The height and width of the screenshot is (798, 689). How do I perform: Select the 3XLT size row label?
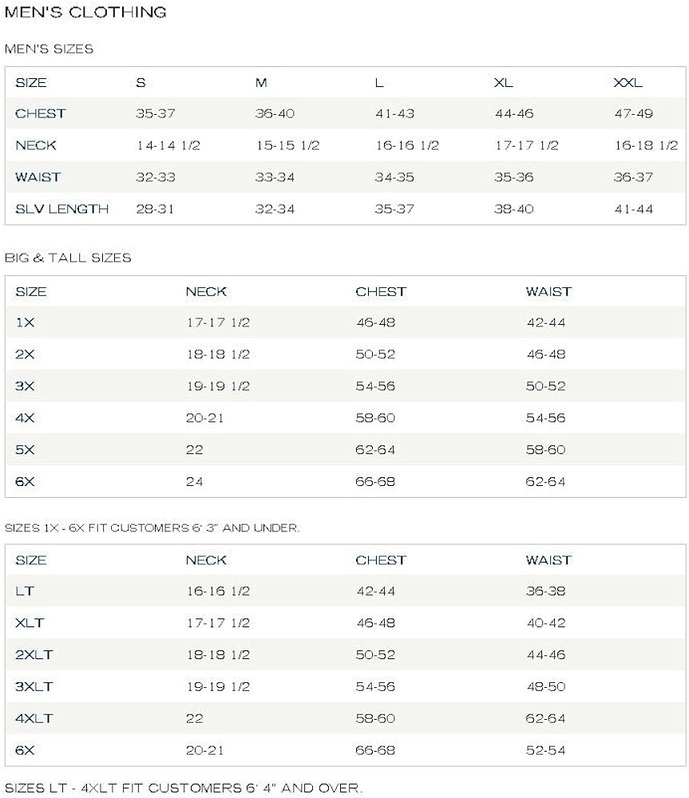[x=34, y=686]
